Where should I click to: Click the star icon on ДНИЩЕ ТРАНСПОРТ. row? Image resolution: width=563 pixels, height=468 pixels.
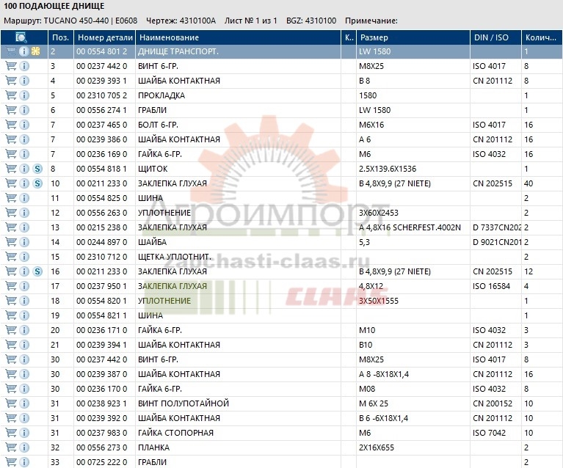[x=35, y=51]
